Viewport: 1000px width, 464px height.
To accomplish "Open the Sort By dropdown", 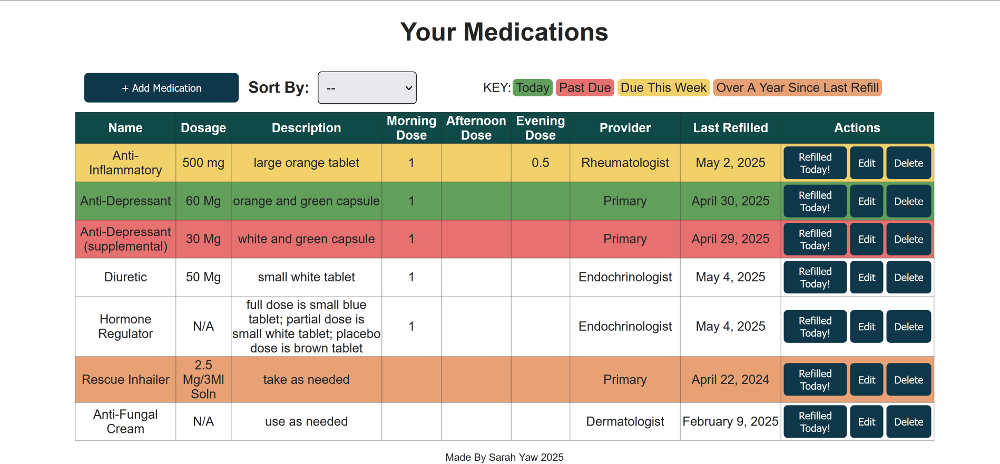I will 367,88.
